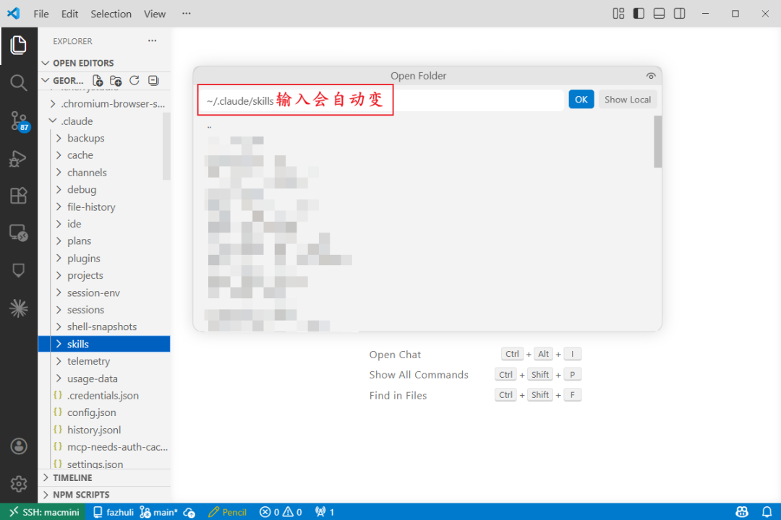
Task: Open the chat shield icon view
Action: click(18, 270)
